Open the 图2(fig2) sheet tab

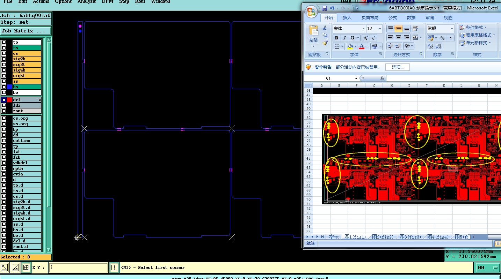383,237
